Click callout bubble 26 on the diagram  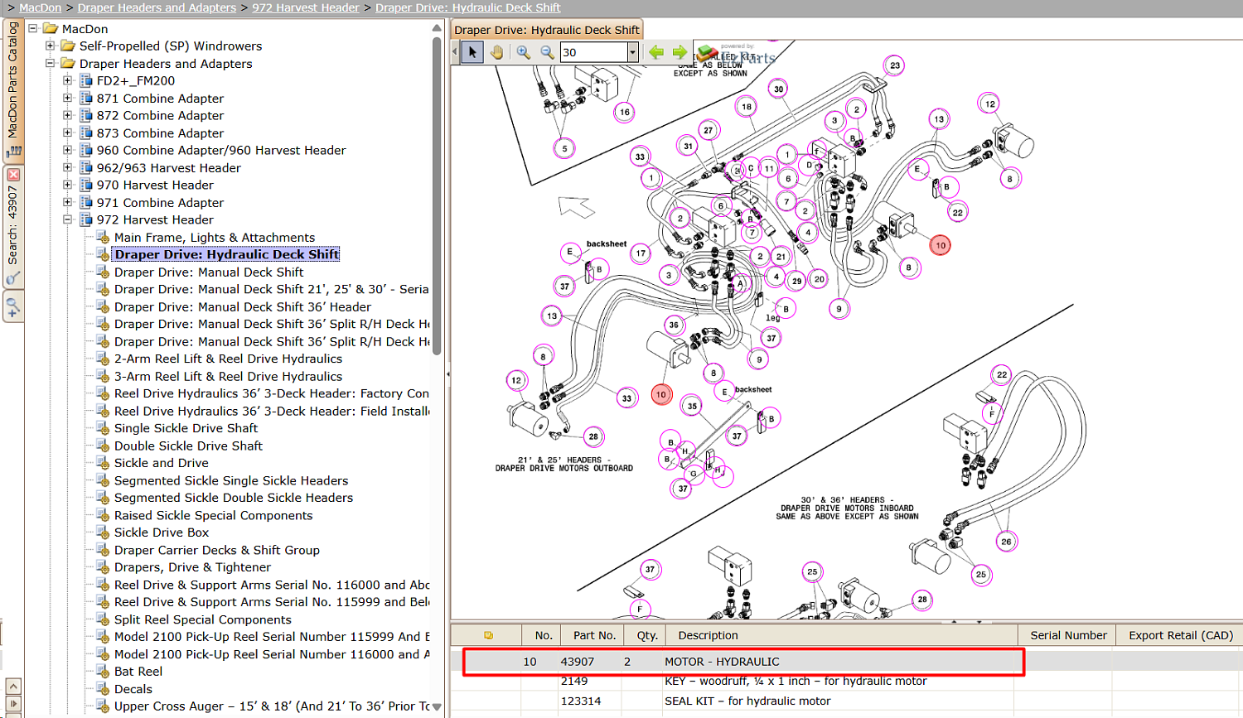1006,542
